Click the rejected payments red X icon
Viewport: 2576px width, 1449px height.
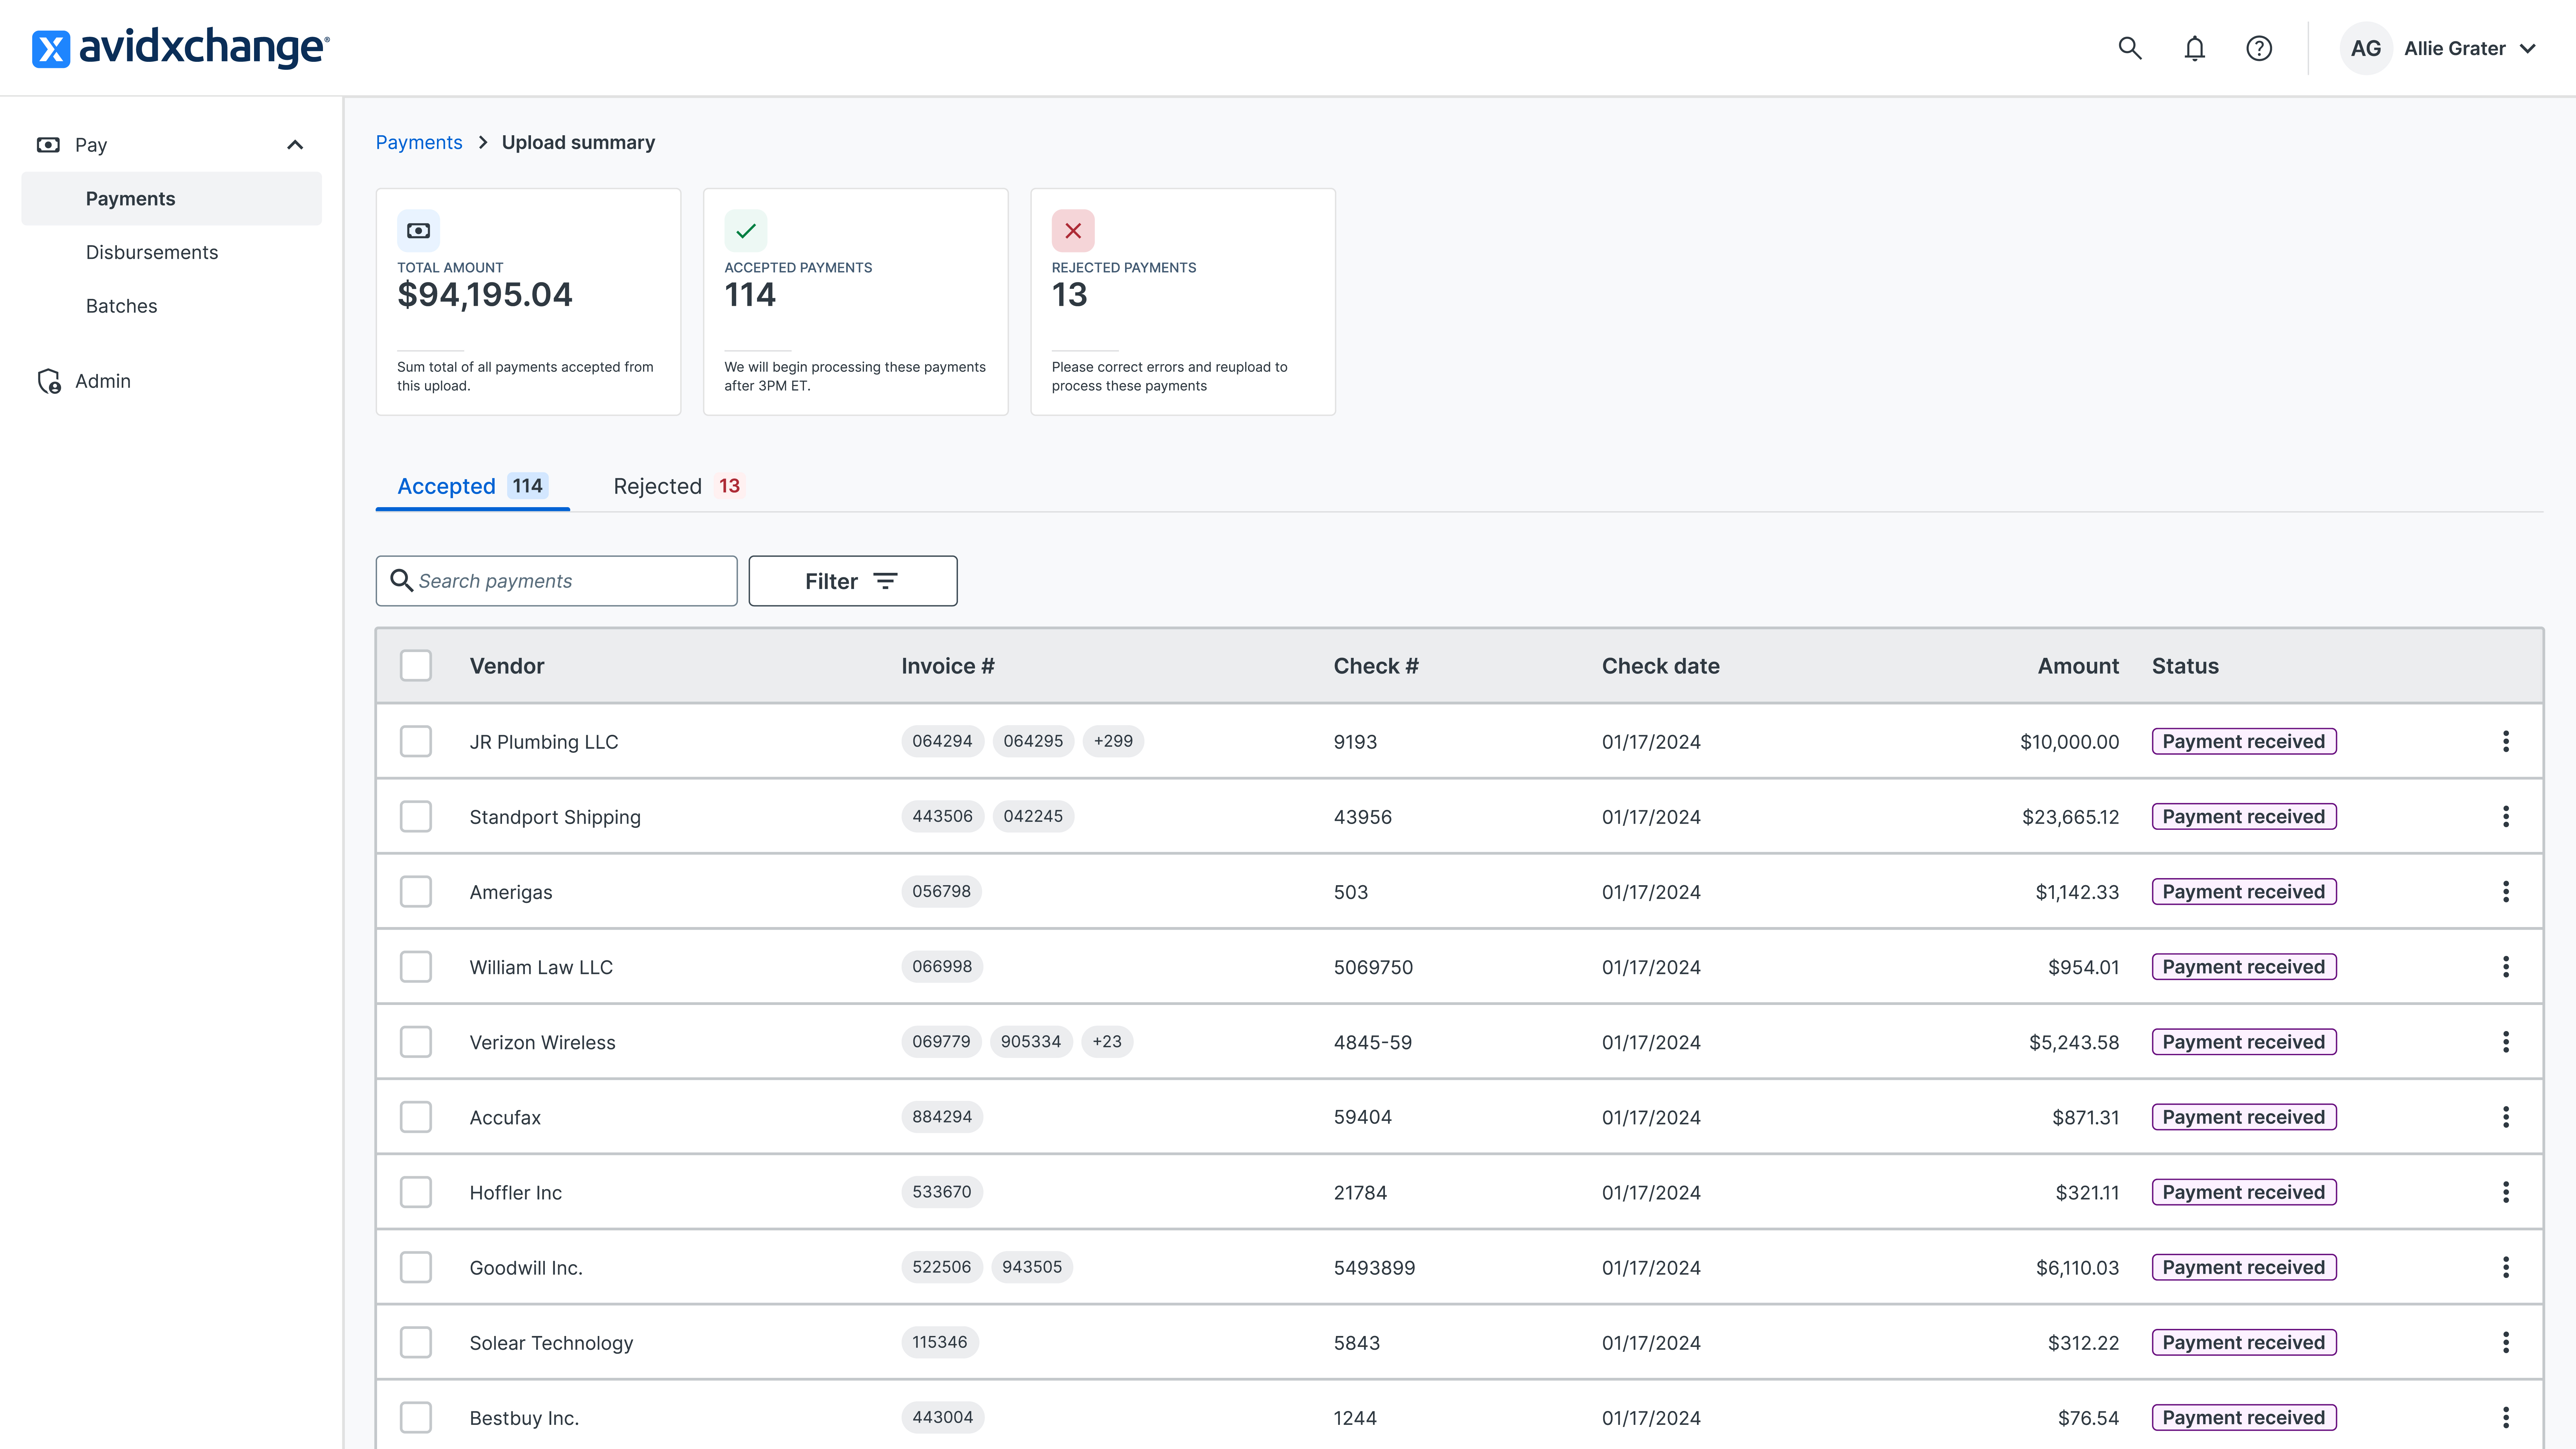tap(1073, 231)
